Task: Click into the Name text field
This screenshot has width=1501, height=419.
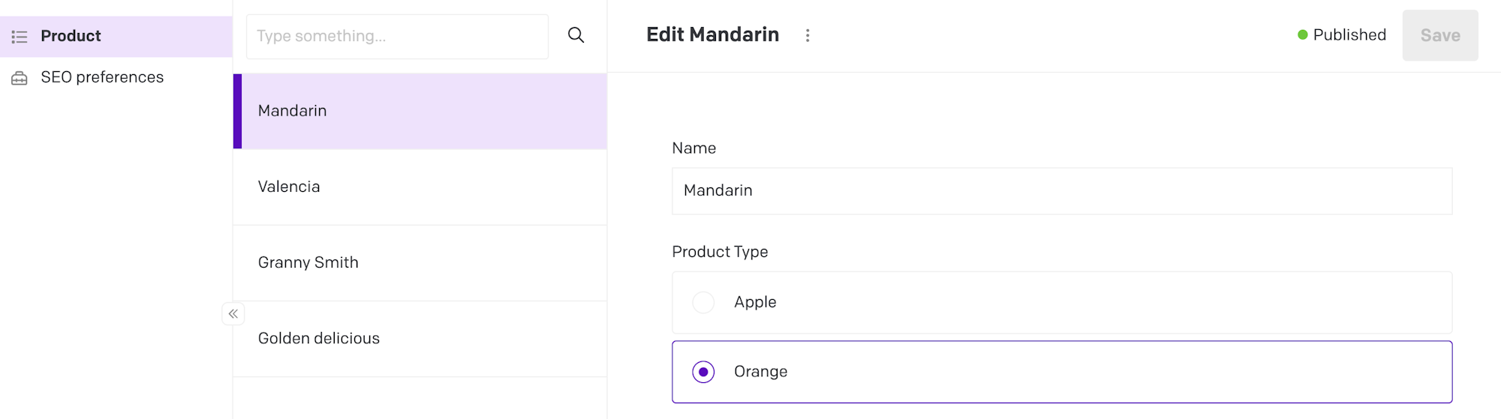Action: 1061,190
